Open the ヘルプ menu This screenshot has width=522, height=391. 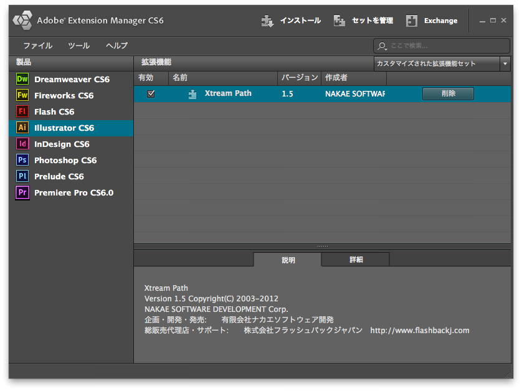tap(116, 45)
